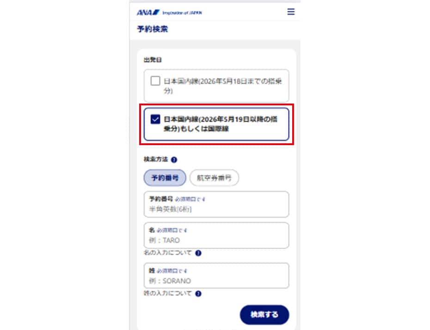Focus the 名 input field (例：TARO)
The height and width of the screenshot is (330, 430).
(216, 235)
